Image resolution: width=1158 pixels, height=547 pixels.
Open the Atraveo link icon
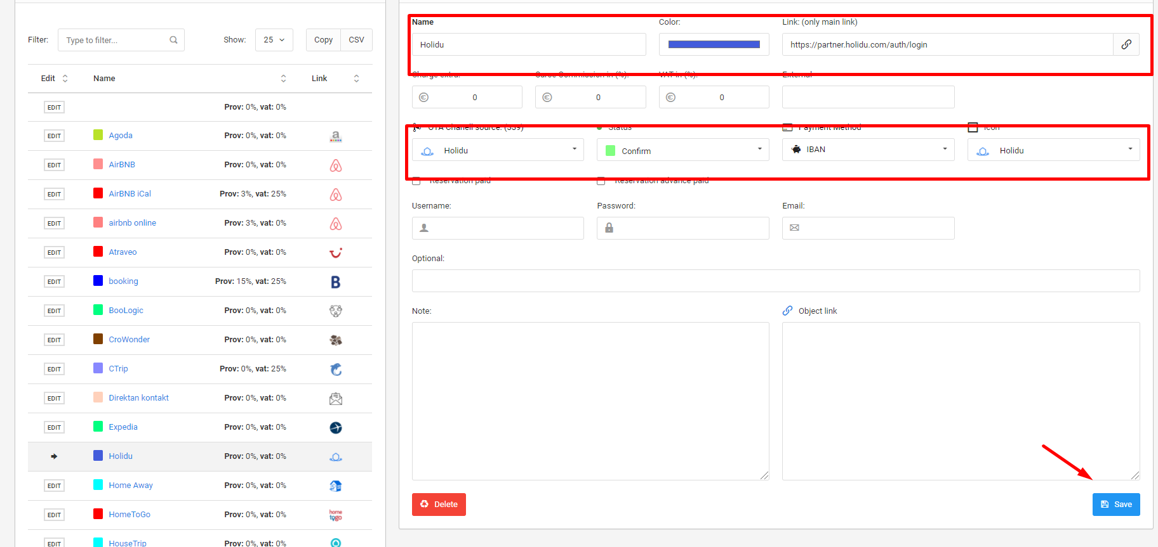(x=336, y=253)
